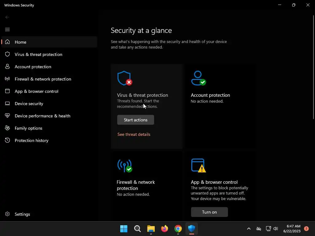Open Virus & threat protection sidebar item
This screenshot has height=236, width=315.
(49, 54)
